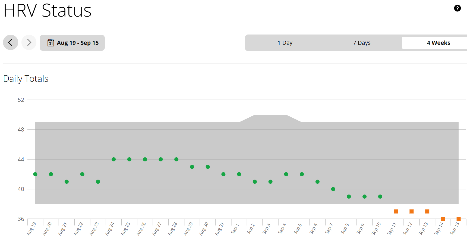Screen dimensions: 467x244
Task: Click the Aug 21 green data point
Action: point(67,182)
